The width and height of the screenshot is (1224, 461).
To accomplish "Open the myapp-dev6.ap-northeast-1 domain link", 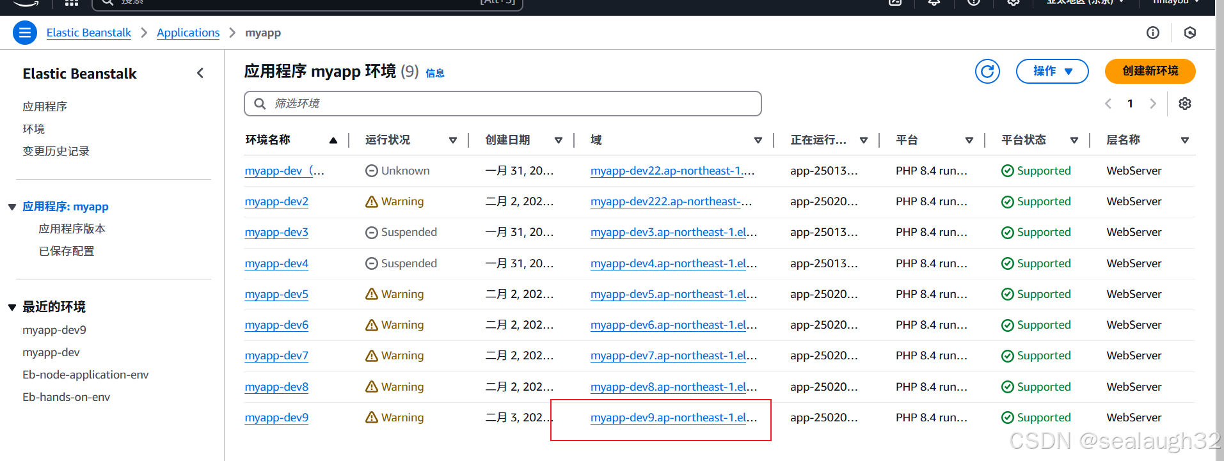I will 674,325.
